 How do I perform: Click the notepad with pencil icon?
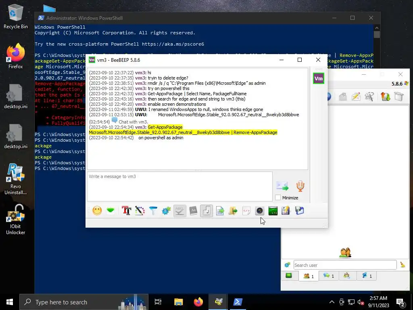286,211
